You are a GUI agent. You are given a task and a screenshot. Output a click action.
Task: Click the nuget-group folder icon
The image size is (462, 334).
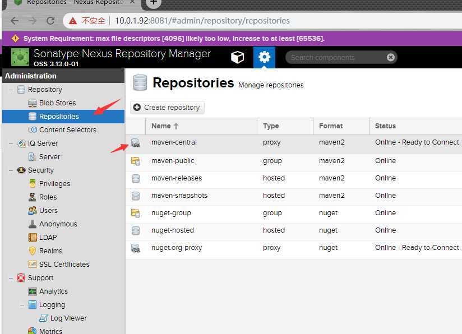[136, 213]
